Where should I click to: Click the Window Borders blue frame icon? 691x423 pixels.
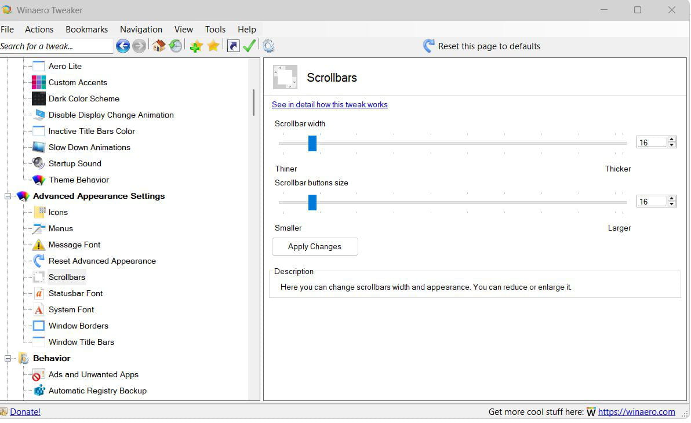pyautogui.click(x=39, y=326)
